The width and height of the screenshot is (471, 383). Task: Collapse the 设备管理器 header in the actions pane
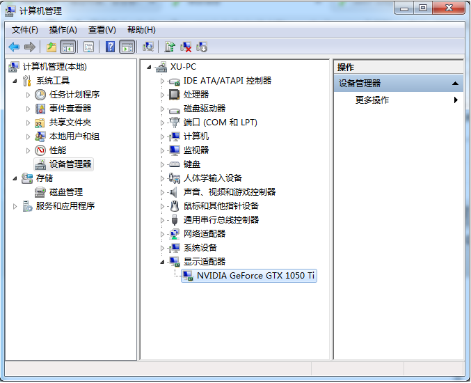[456, 84]
